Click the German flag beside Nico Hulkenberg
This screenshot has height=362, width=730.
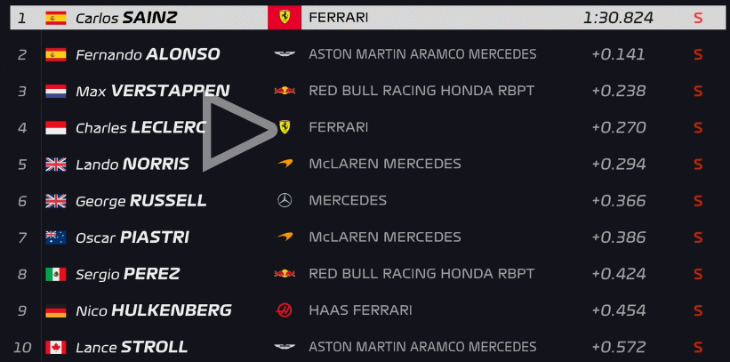coord(56,310)
